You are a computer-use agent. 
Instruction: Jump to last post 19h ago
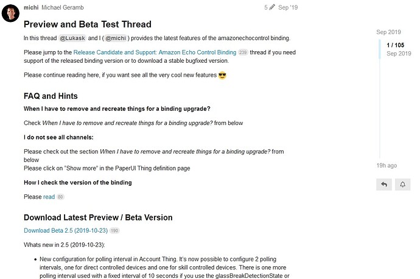point(388,165)
